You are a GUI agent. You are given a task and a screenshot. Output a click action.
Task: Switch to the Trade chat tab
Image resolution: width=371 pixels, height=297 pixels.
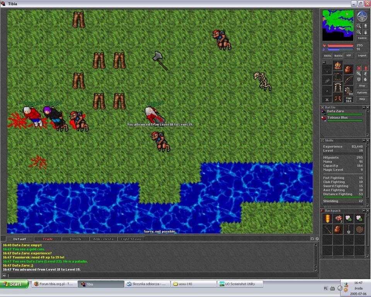[x=48, y=239]
